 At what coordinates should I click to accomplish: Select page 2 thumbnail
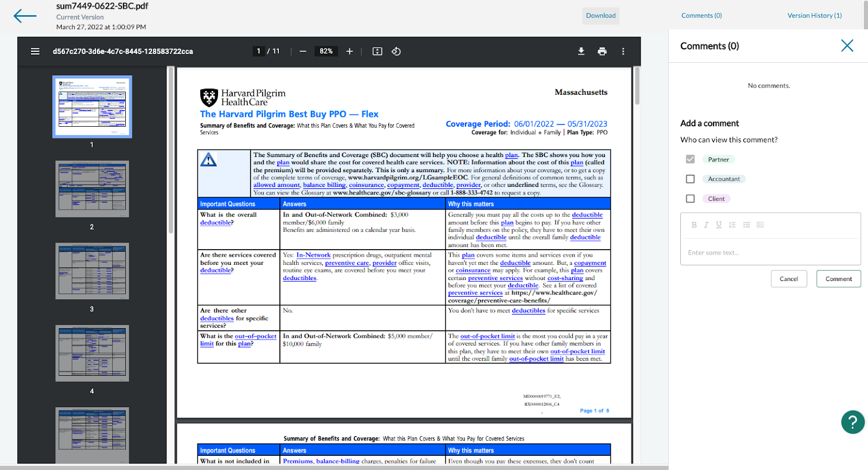92,189
